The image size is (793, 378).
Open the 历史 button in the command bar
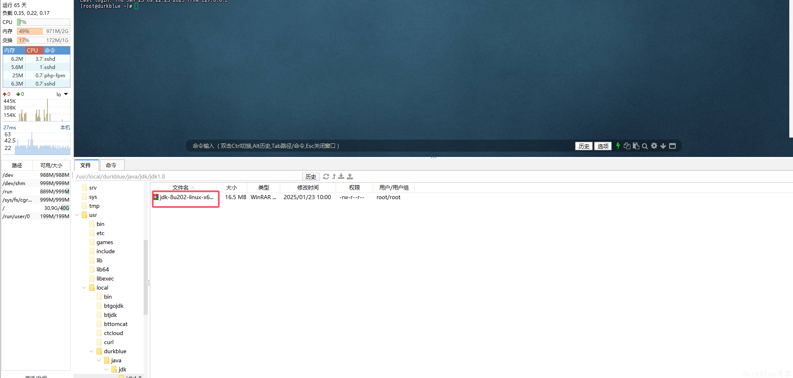584,146
